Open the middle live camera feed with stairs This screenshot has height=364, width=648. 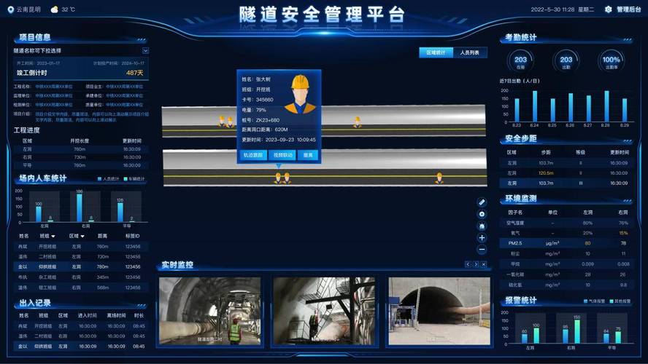324,311
